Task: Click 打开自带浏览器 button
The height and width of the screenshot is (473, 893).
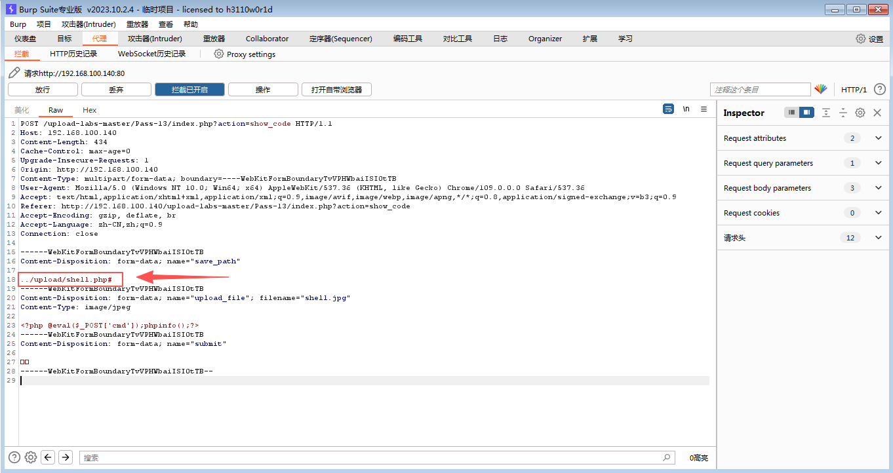Action: click(337, 89)
